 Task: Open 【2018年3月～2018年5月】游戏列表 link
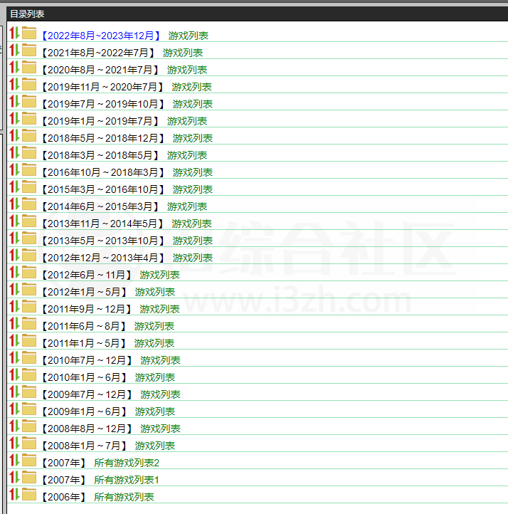(x=125, y=155)
